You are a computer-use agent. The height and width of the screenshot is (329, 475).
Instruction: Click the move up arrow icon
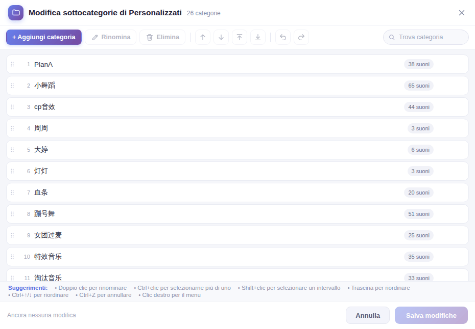click(x=203, y=37)
